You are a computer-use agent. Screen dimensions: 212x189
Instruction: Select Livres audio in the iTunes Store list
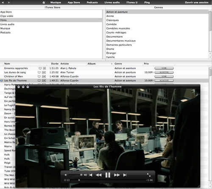pyautogui.click(x=51, y=24)
